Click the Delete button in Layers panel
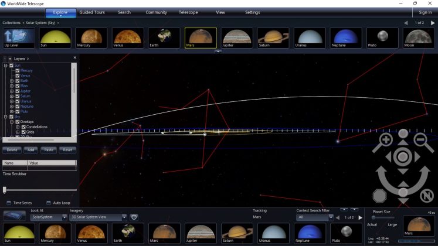Image resolution: width=438 pixels, height=246 pixels. tap(12, 150)
